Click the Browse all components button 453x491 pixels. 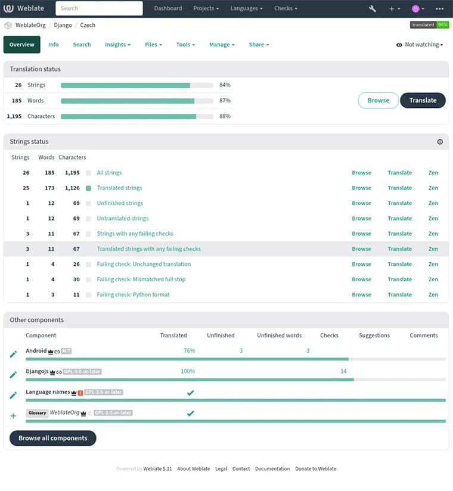point(52,438)
